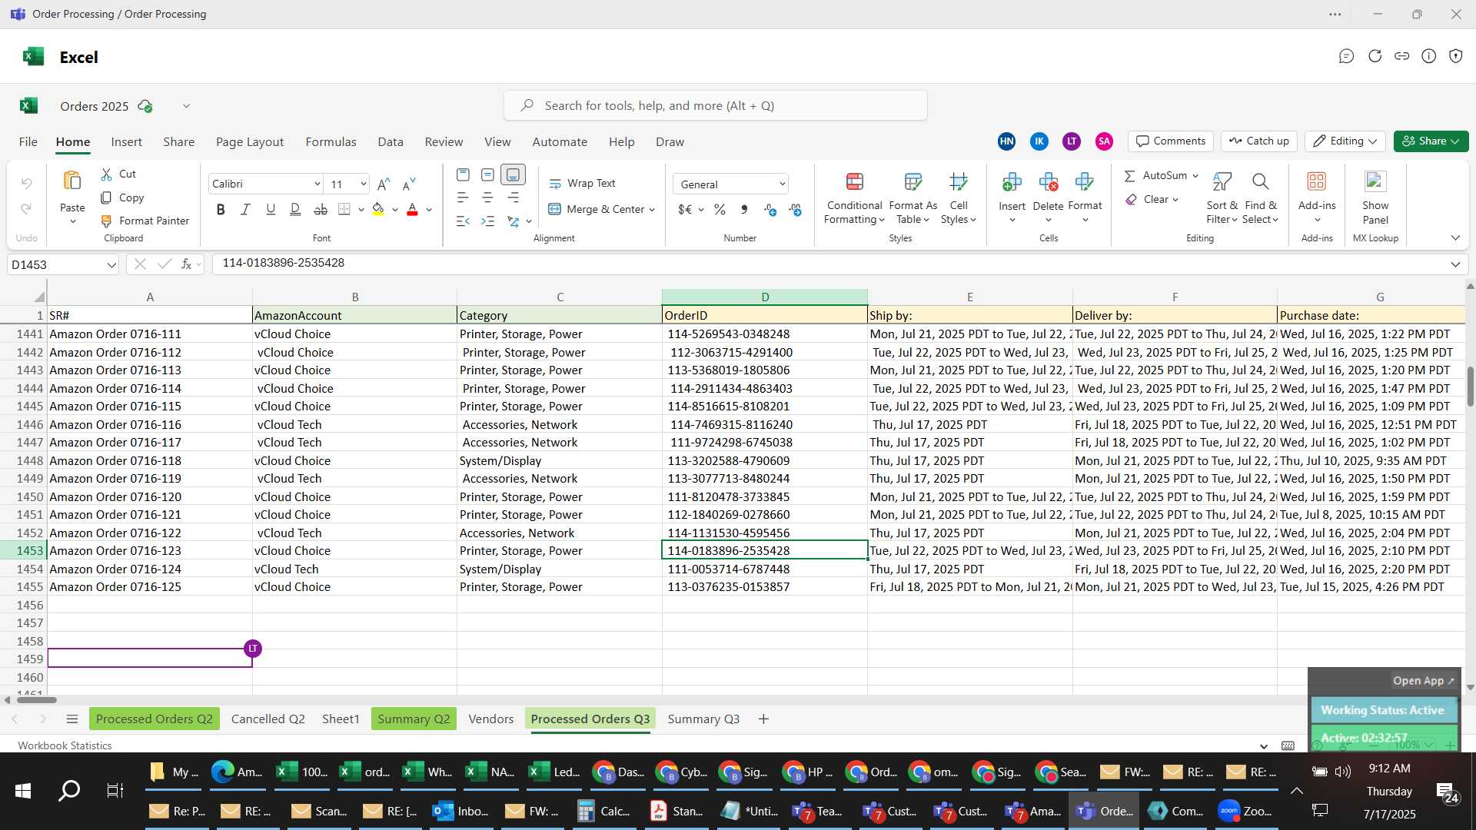Screen dimensions: 1476x830
Task: Apply the red font color swatch
Action: (412, 209)
